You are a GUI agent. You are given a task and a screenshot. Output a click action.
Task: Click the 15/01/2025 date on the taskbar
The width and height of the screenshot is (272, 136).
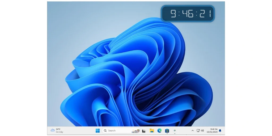[212, 132]
